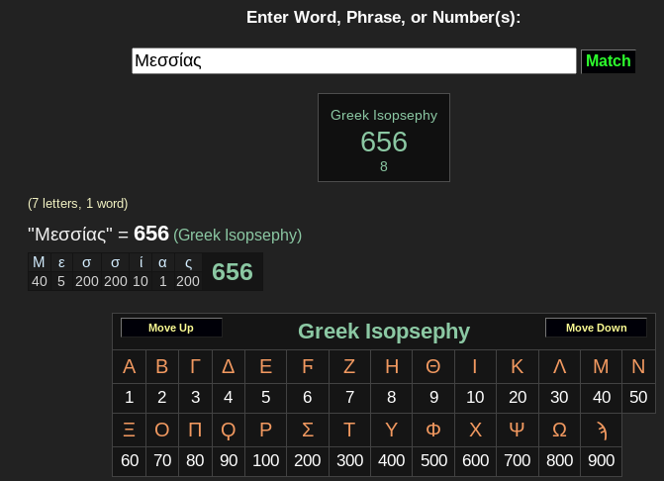Select the Xi (Ξ) letter cell
664x481 pixels.
[x=129, y=431]
